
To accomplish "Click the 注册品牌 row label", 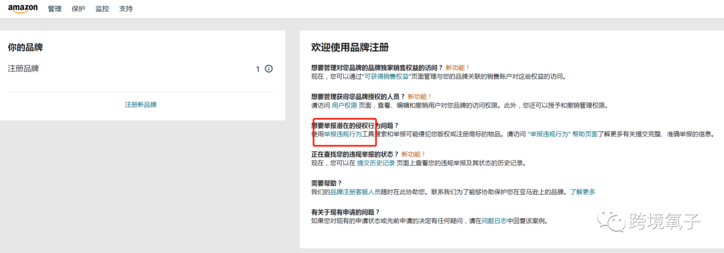I will [x=23, y=69].
